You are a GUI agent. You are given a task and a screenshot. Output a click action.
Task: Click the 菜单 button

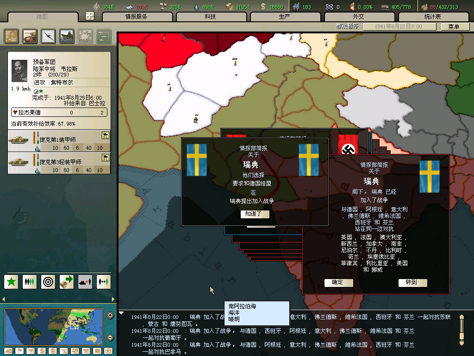pos(455,26)
